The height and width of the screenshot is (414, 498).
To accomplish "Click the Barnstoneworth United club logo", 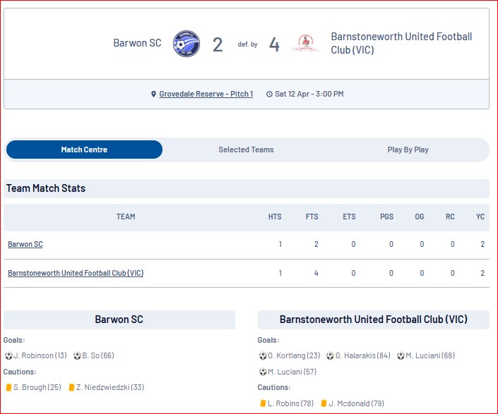I will click(306, 44).
